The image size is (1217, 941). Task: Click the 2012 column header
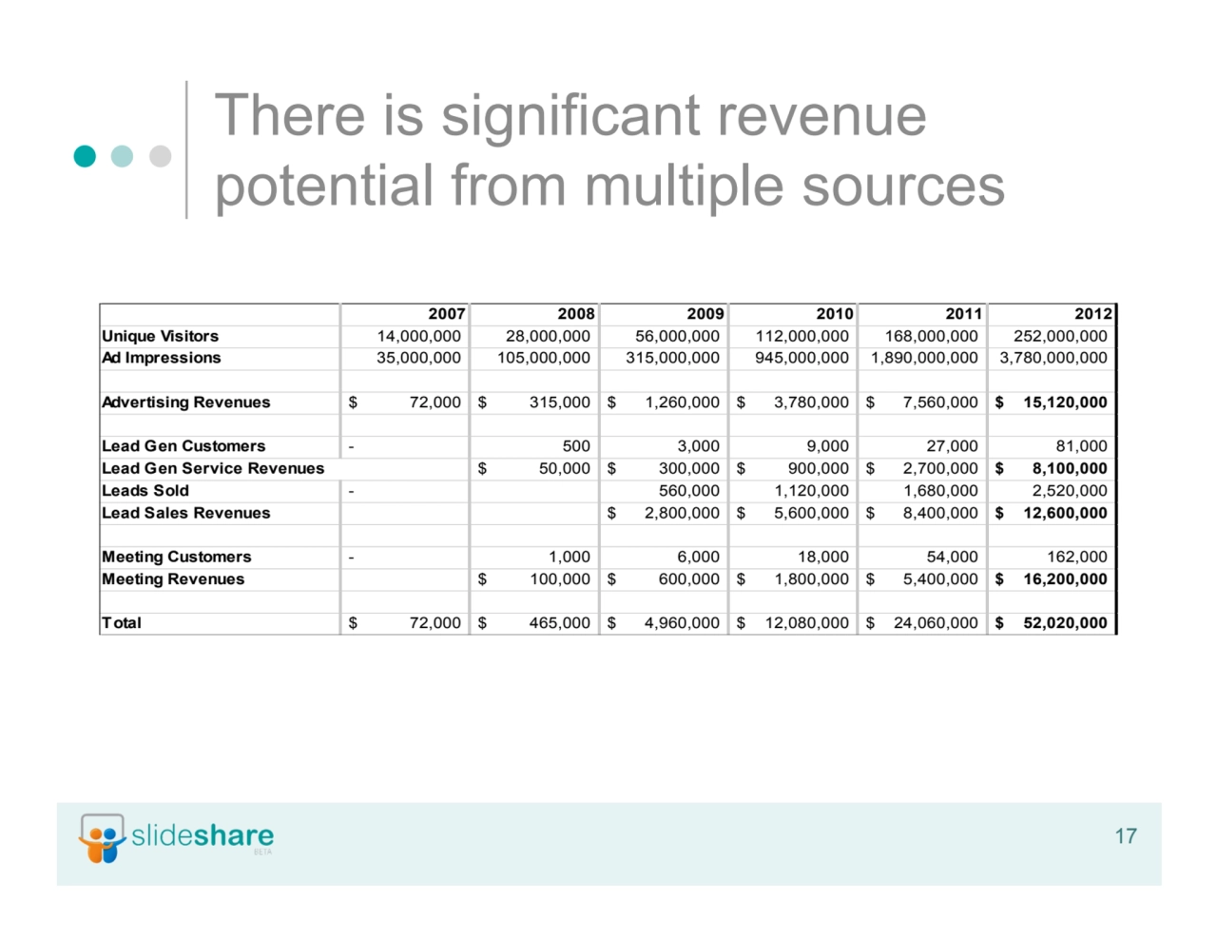click(1092, 314)
